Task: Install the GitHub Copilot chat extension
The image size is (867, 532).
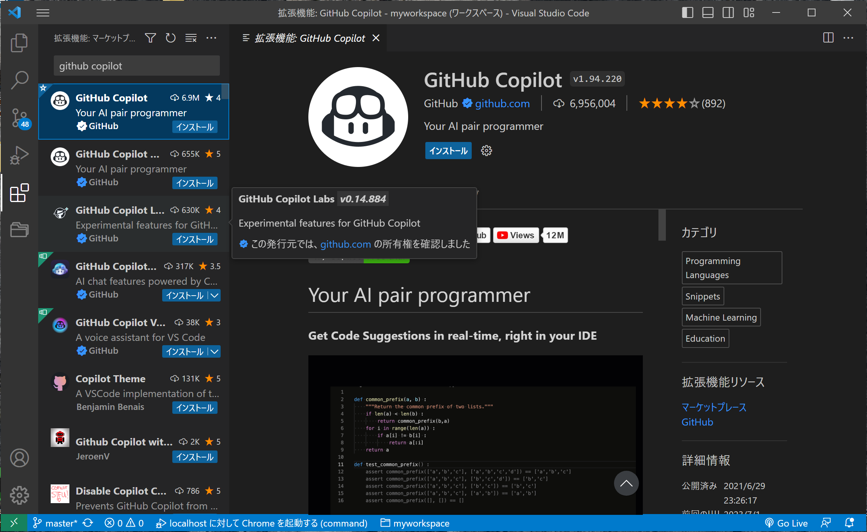Action: [x=185, y=295]
